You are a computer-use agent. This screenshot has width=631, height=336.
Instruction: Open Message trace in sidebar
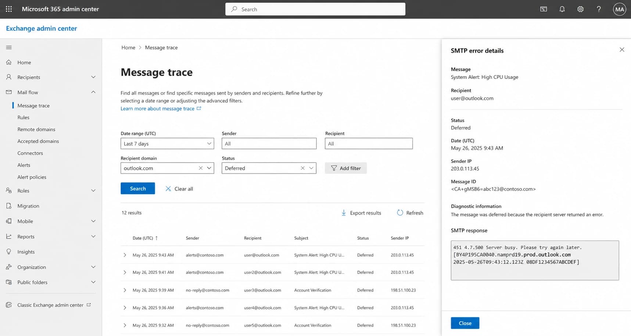33,106
